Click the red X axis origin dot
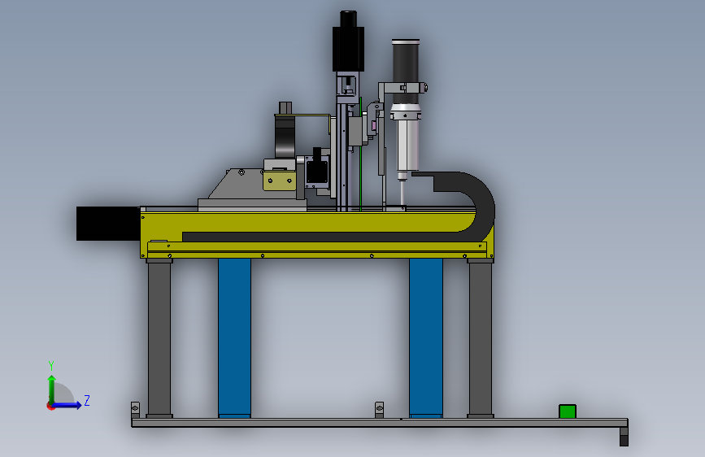705x457 pixels. pos(50,406)
